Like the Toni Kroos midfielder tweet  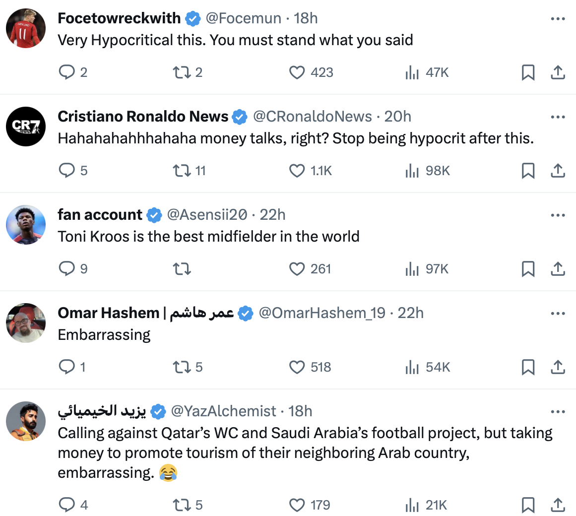[297, 269]
